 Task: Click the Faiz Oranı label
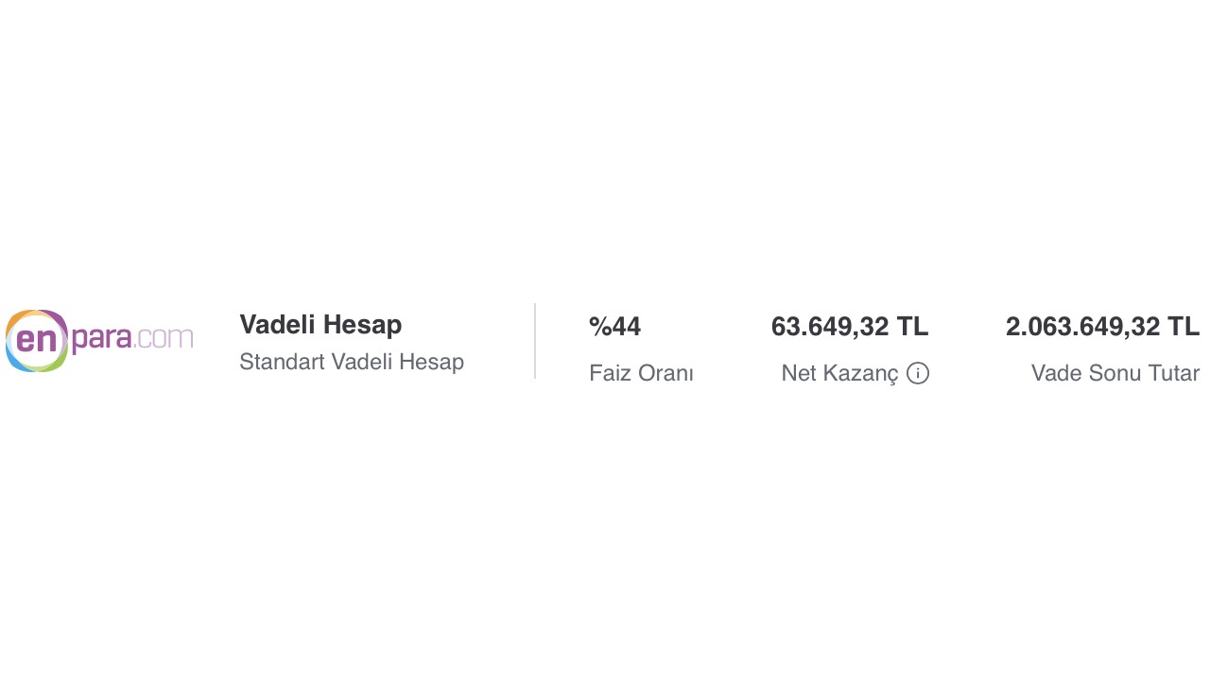tap(641, 373)
